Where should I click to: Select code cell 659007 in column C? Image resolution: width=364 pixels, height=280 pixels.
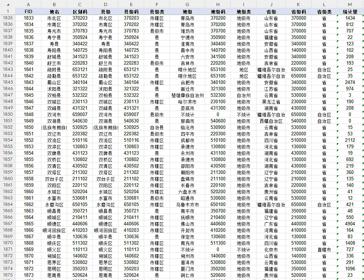coord(80,115)
